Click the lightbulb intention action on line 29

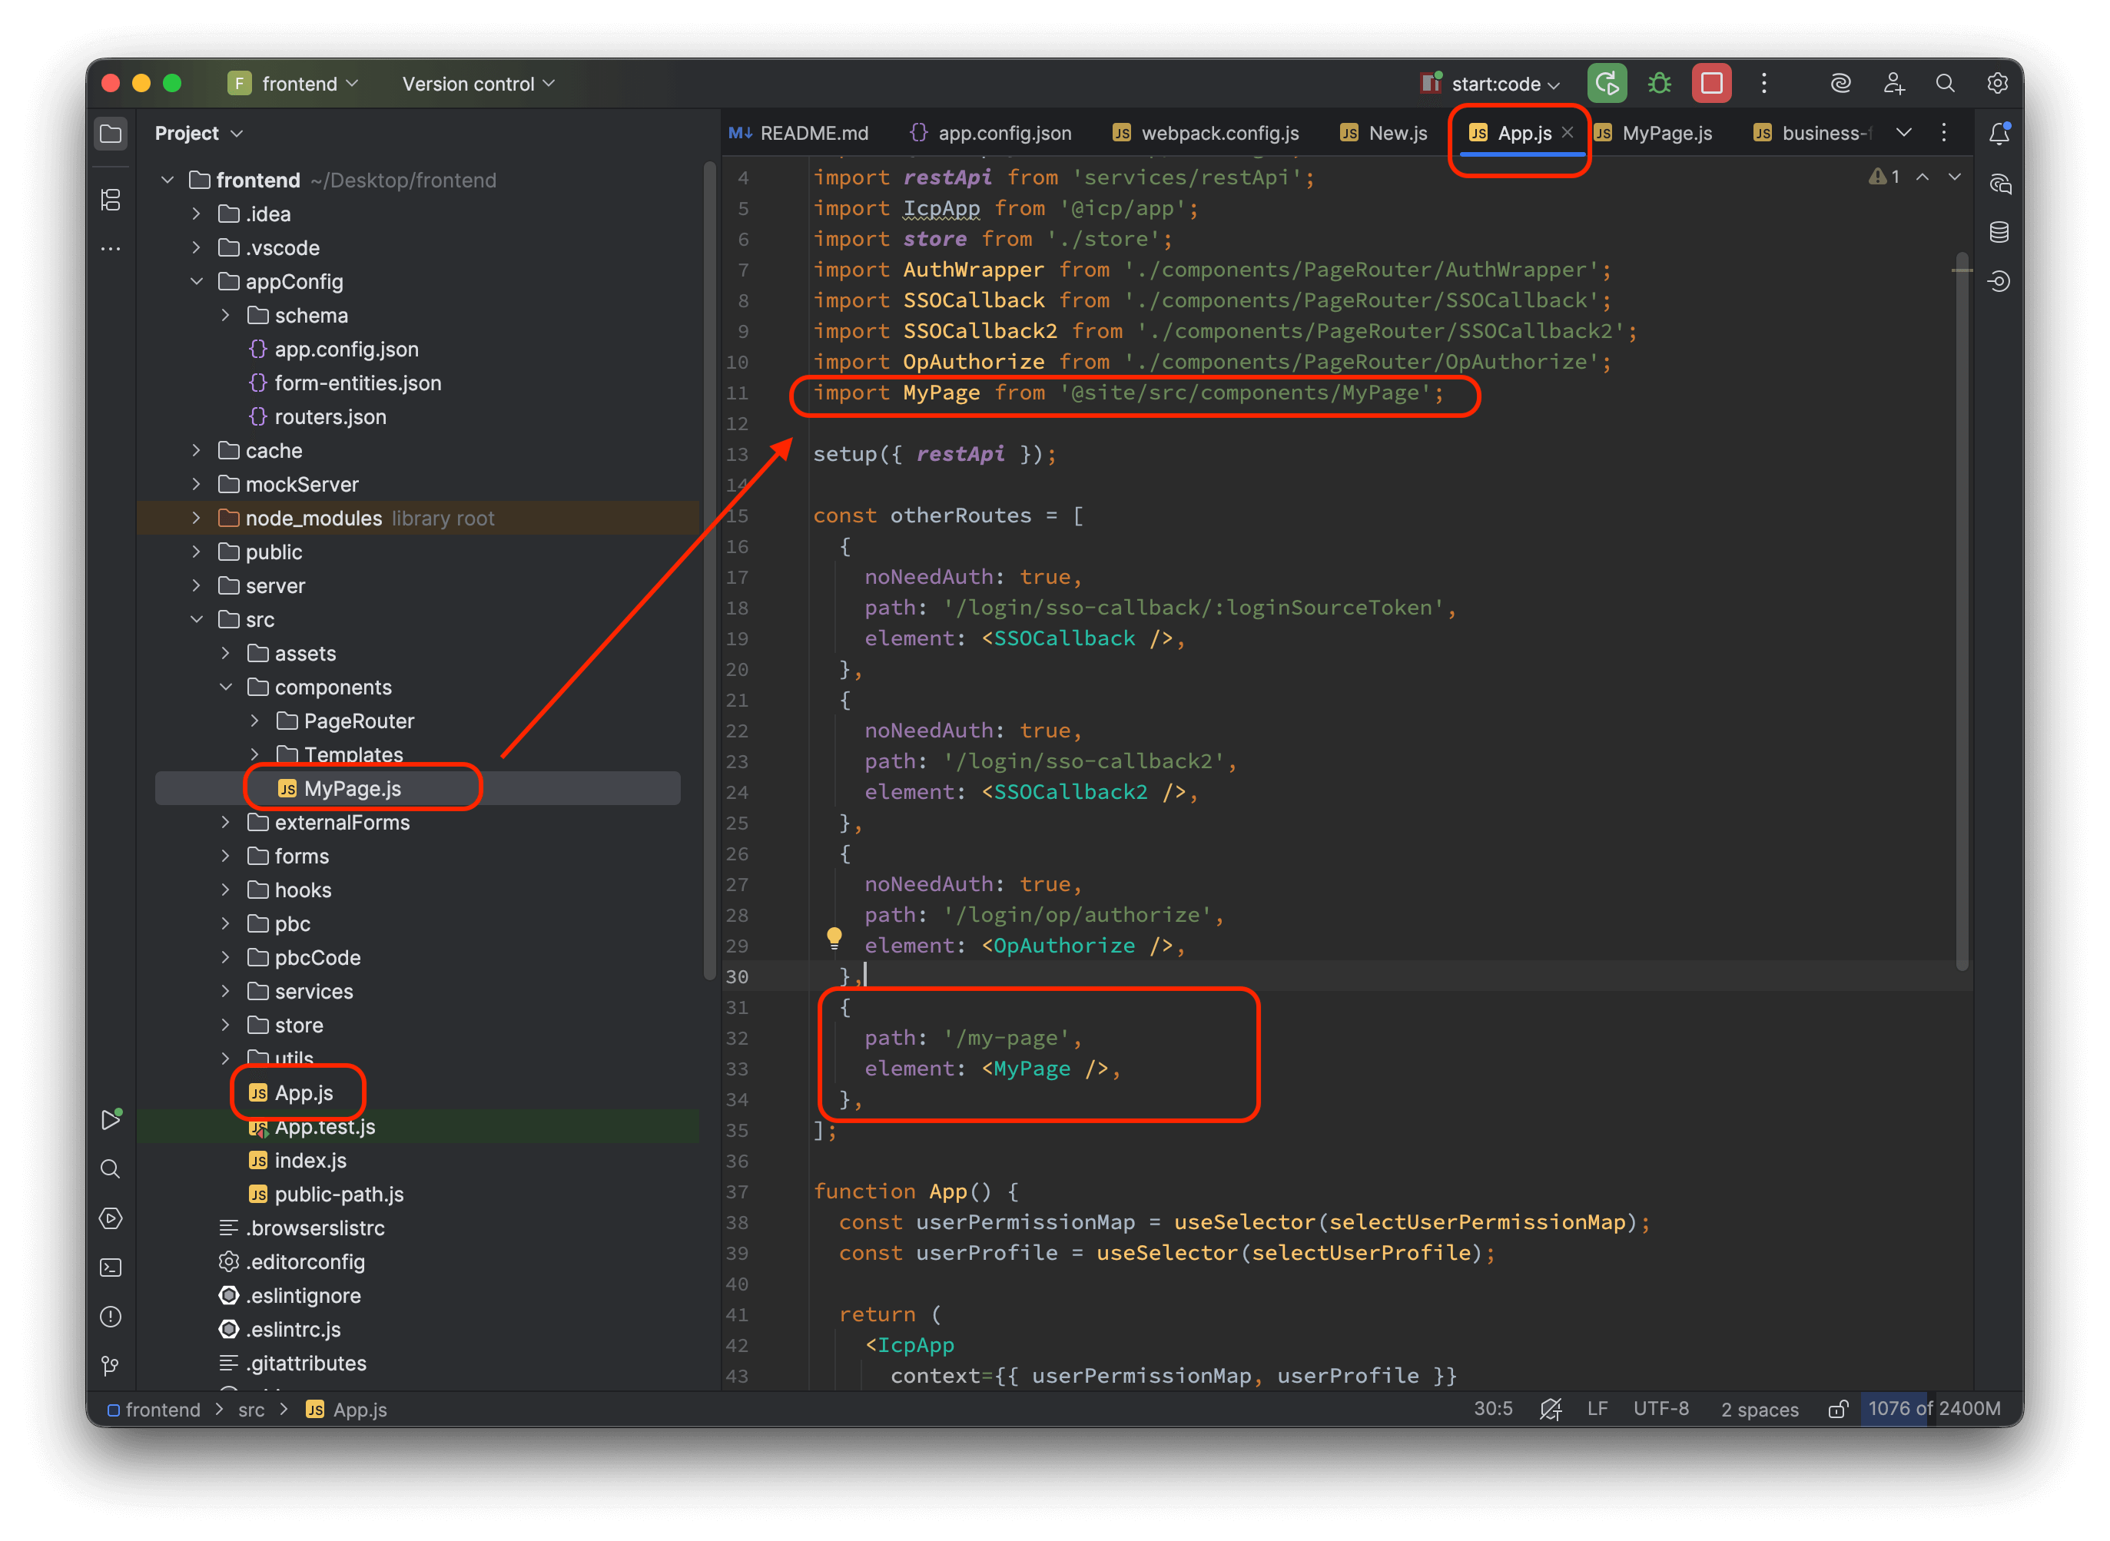click(834, 937)
